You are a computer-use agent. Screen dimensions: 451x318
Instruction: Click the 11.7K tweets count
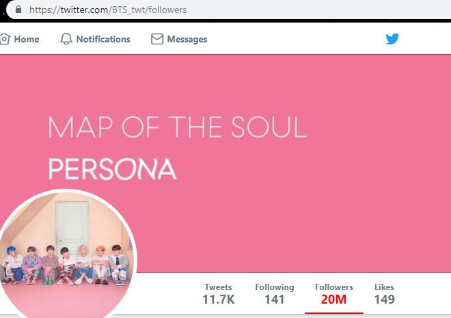coord(219,300)
